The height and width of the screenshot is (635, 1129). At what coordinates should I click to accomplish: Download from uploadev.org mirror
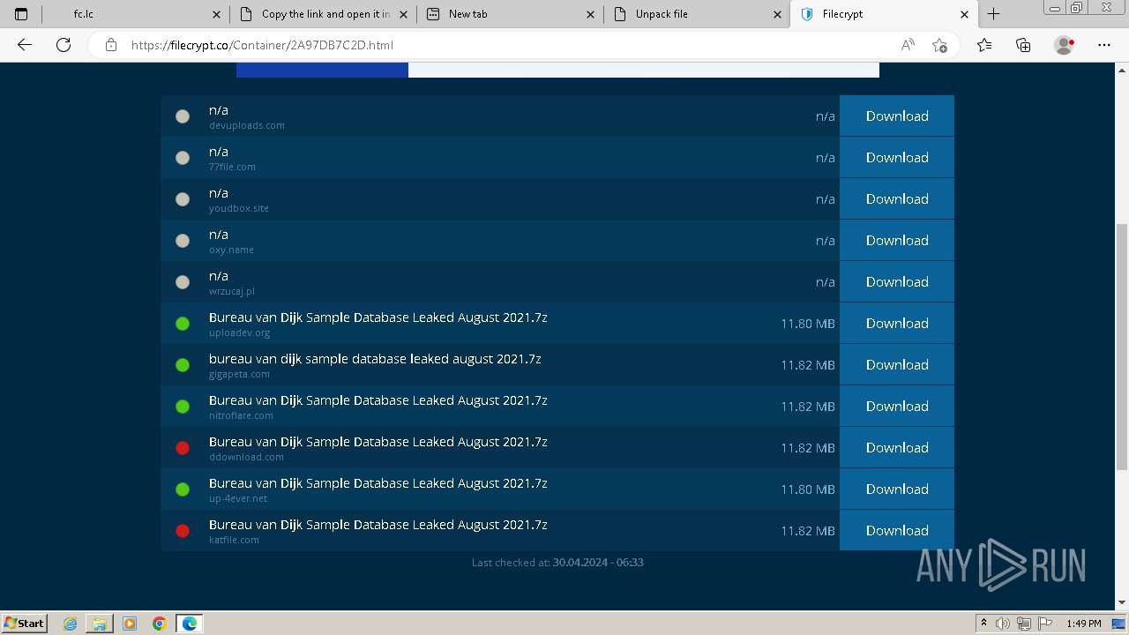[897, 323]
